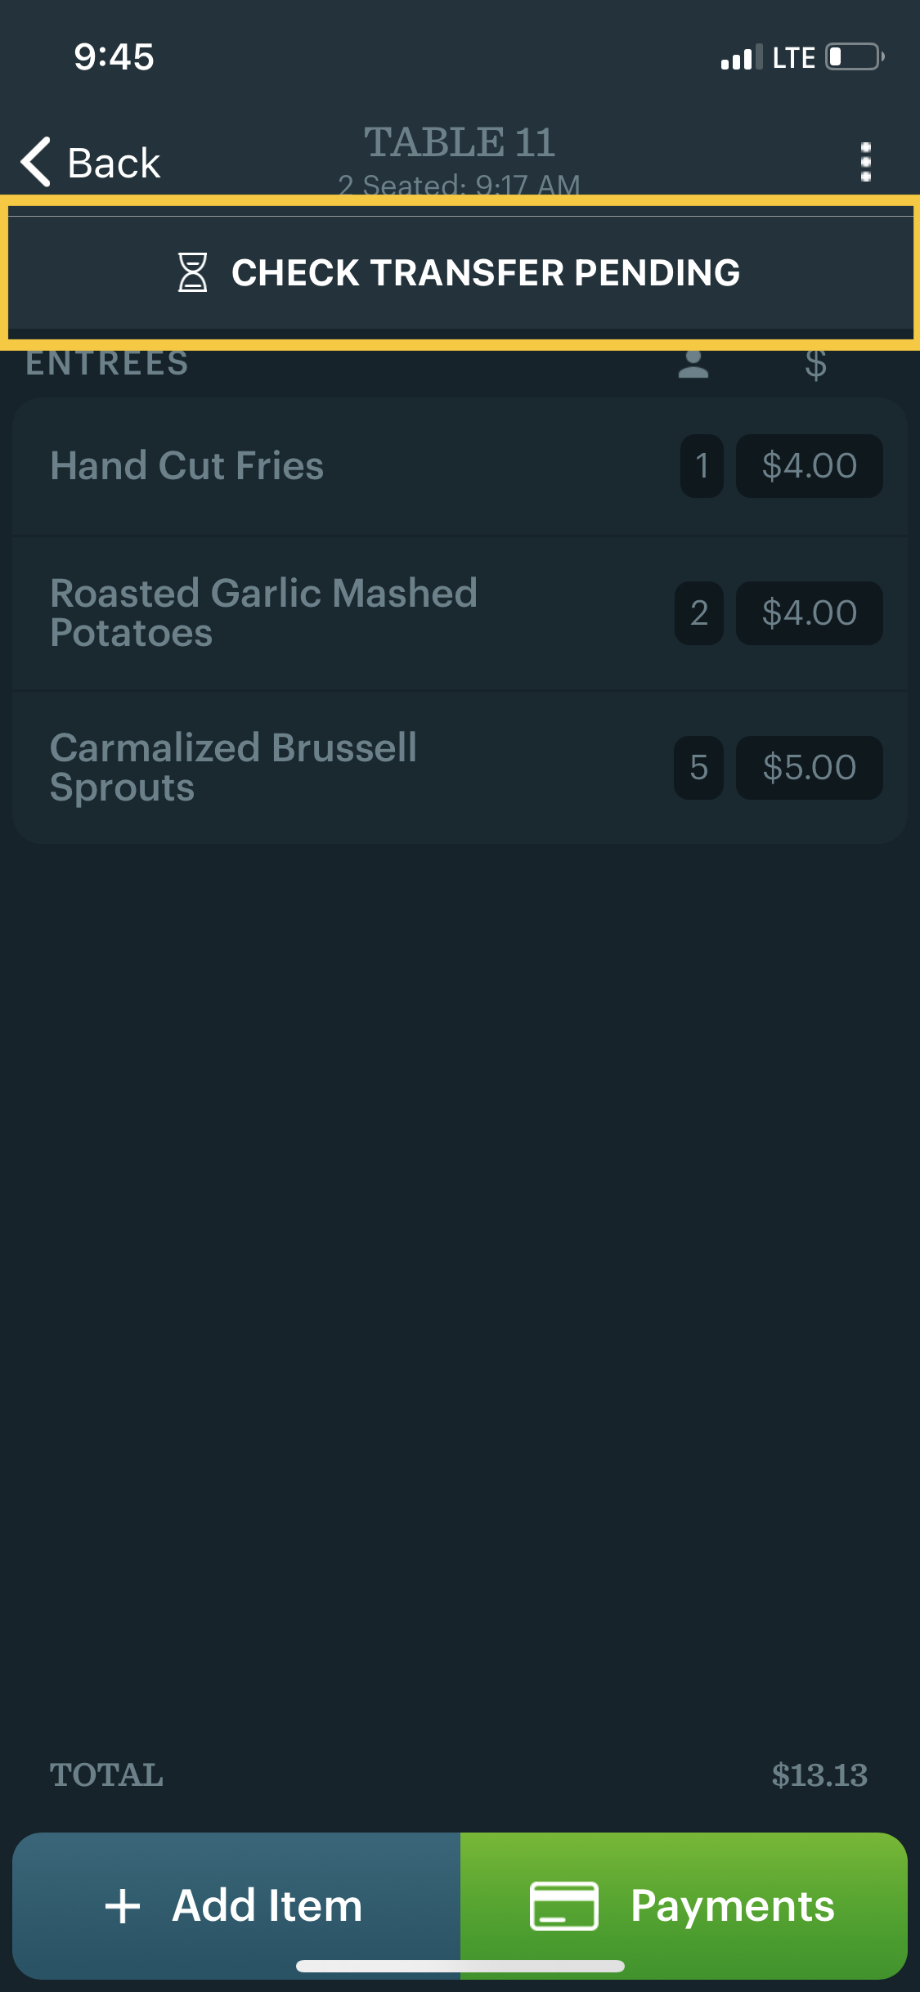Tap the credit card Payments icon

pyautogui.click(x=563, y=1906)
